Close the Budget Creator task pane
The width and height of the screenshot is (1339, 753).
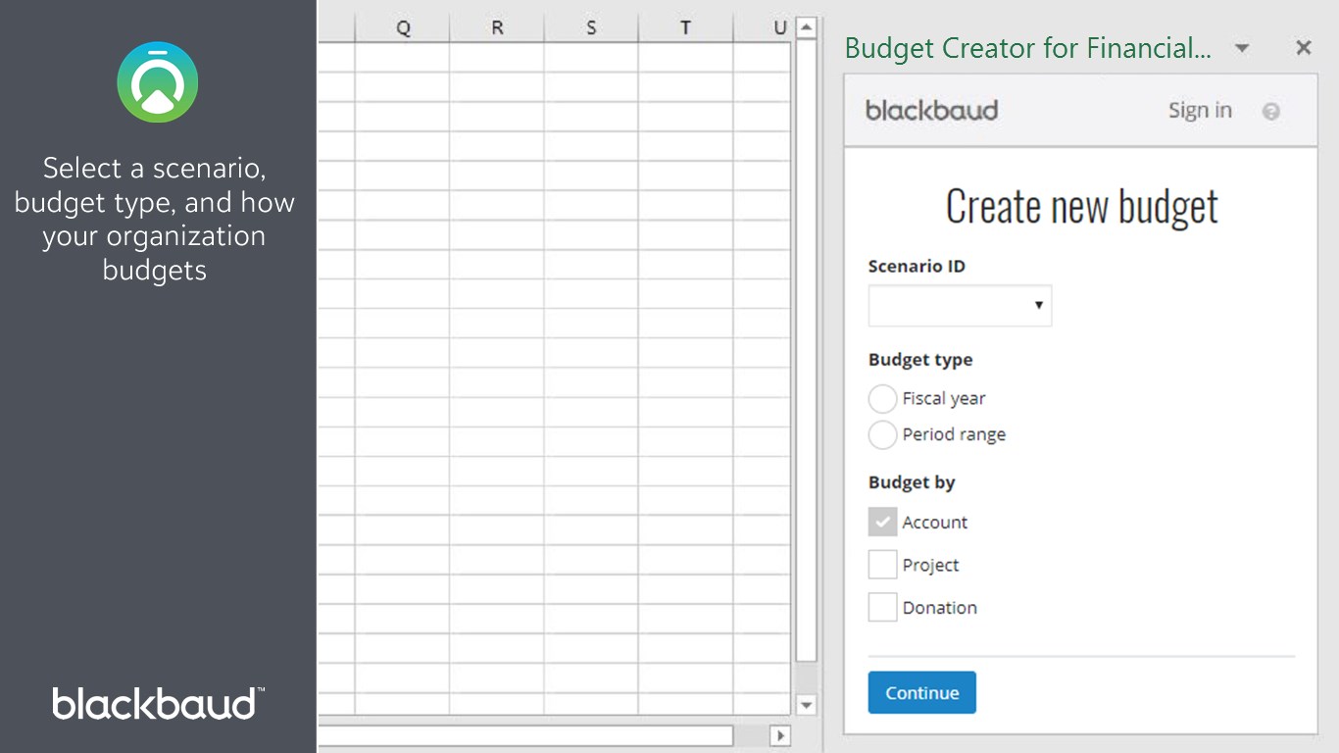(1304, 47)
